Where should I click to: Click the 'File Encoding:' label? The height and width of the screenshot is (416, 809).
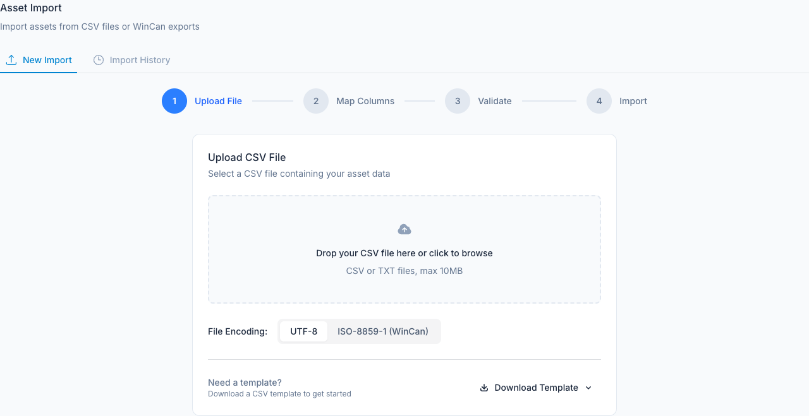coord(238,331)
